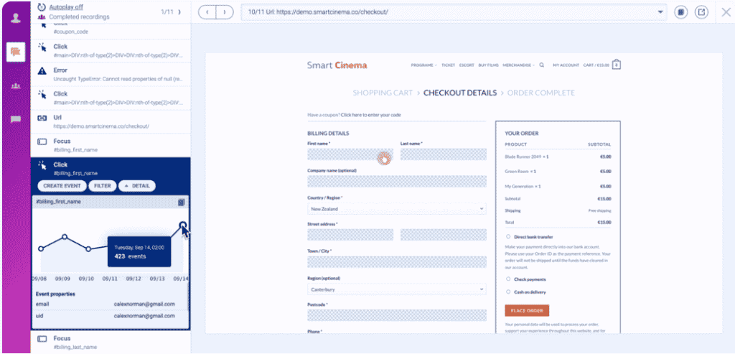This screenshot has height=354, width=735.
Task: Click the Error warning triangle icon
Action: (x=42, y=71)
